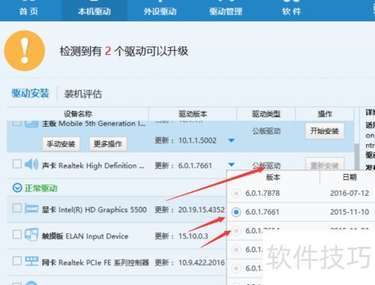375x285 pixels.
Task: Click the 驱动类型 column header
Action: pyautogui.click(x=266, y=114)
